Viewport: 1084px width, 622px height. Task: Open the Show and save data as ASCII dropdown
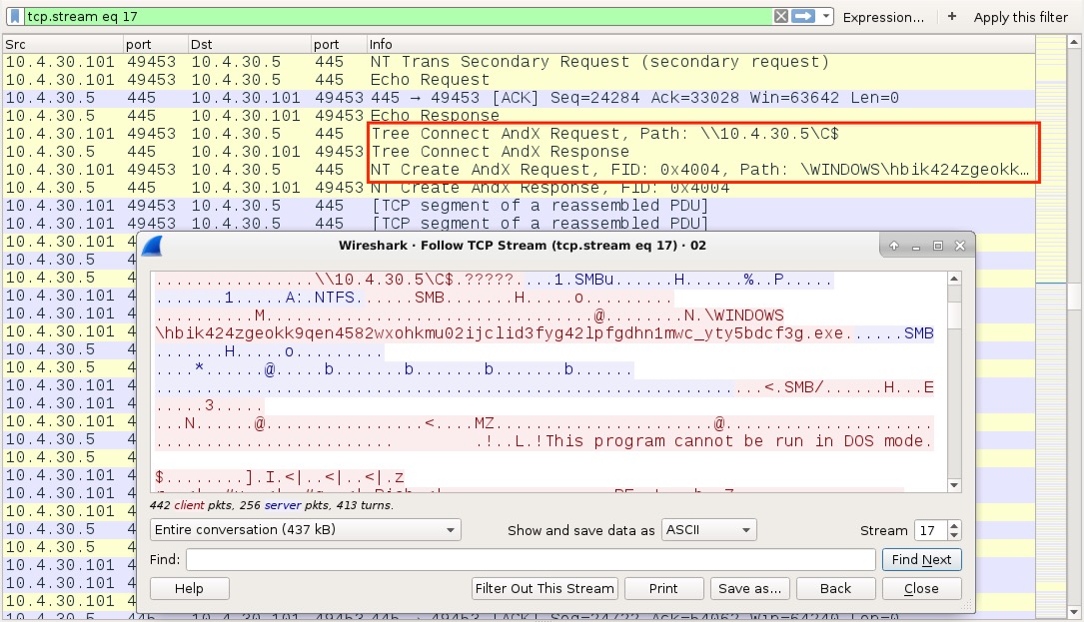point(708,530)
